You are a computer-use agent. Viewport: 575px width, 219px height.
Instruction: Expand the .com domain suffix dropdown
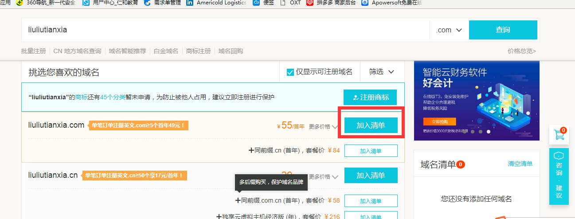pyautogui.click(x=449, y=30)
